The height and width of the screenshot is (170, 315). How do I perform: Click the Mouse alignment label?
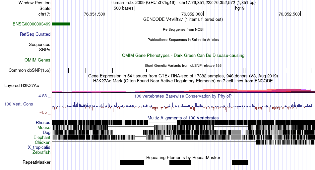pyautogui.click(x=44, y=128)
